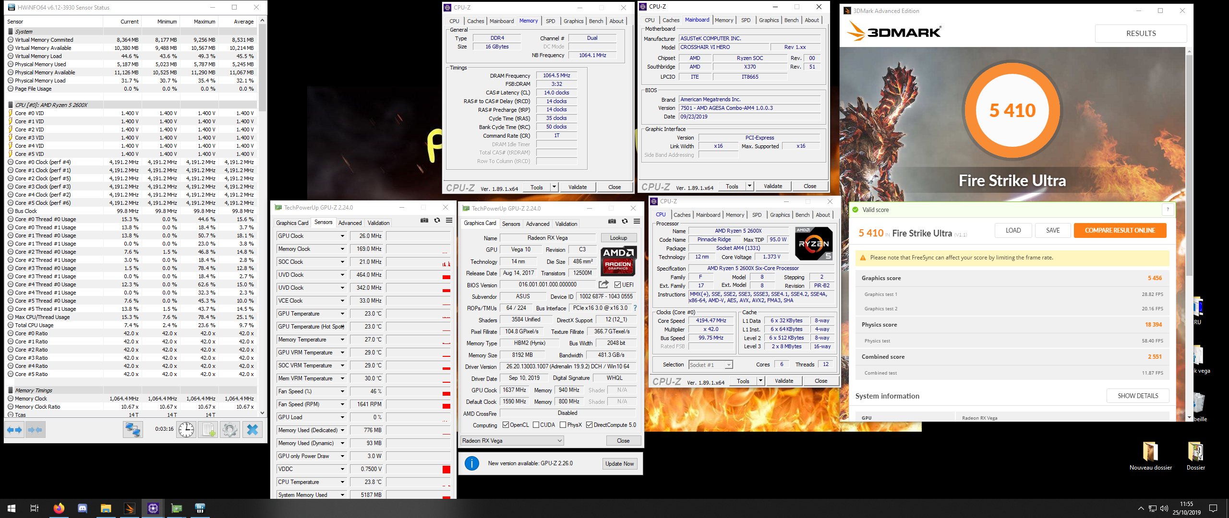Screen dimensions: 1229x518
Task: Open Bench tab in CPU-Z Mainboard window
Action: (791, 20)
